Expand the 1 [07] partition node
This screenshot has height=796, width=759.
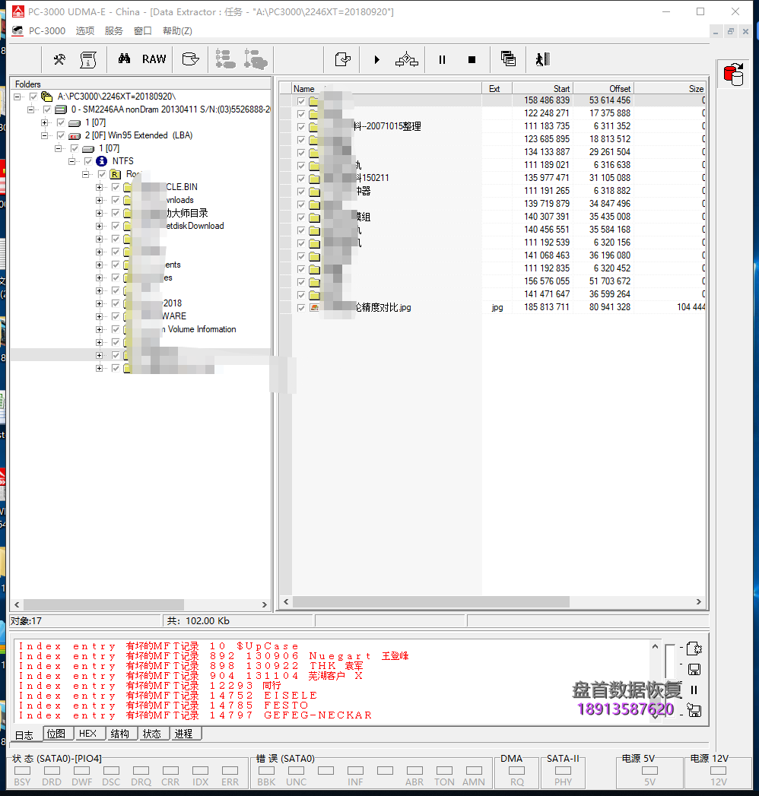(x=45, y=122)
